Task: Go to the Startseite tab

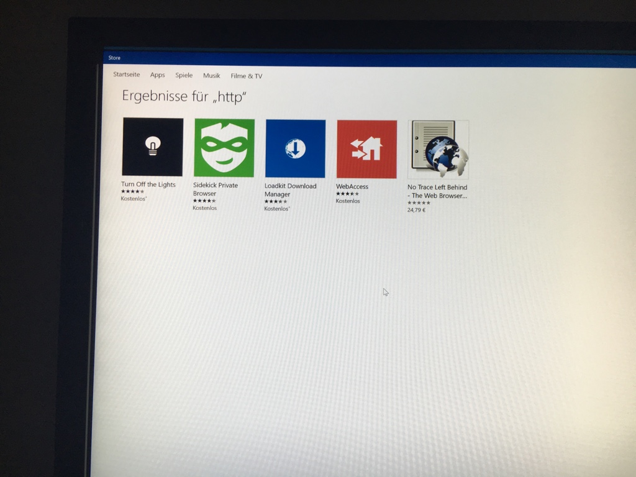Action: tap(127, 75)
